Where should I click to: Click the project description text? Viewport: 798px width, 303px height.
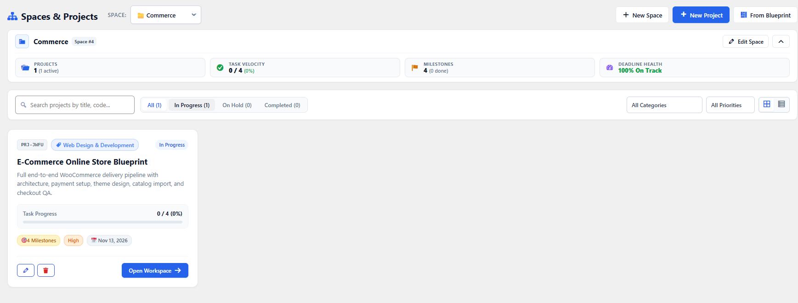101,184
